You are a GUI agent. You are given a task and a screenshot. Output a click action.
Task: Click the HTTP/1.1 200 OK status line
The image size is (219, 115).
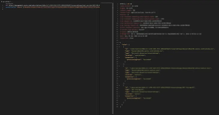(x=126, y=4)
